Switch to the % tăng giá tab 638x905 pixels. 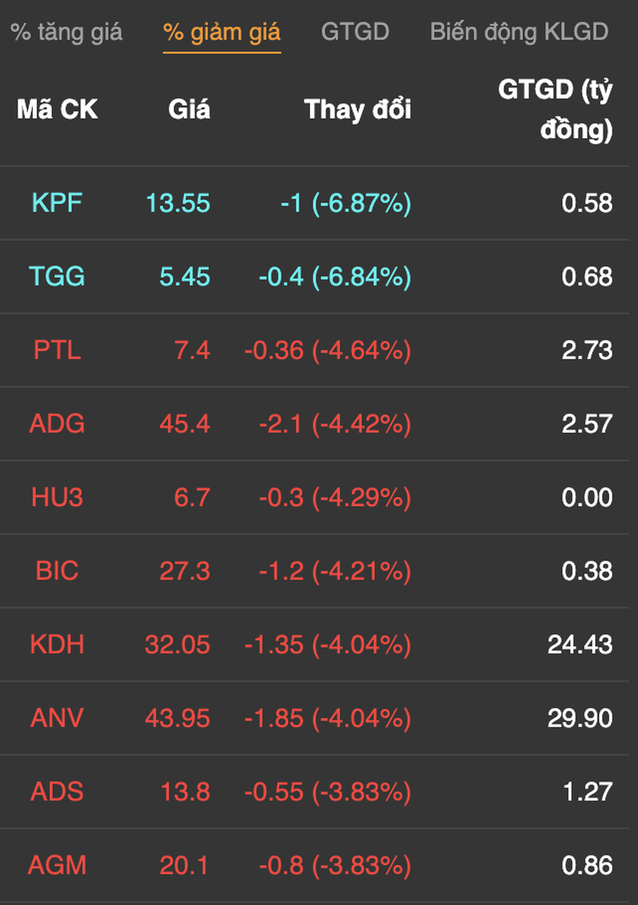pyautogui.click(x=66, y=32)
